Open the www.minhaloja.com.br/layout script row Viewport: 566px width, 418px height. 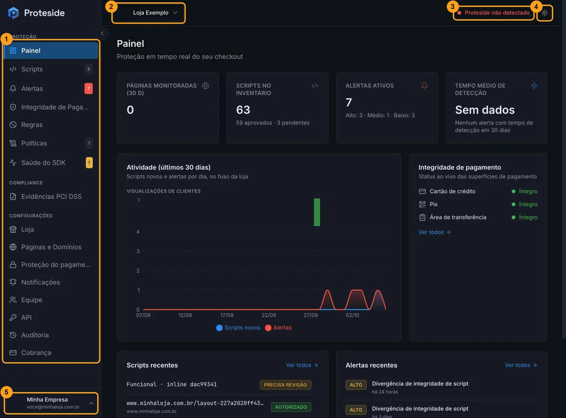click(x=219, y=406)
